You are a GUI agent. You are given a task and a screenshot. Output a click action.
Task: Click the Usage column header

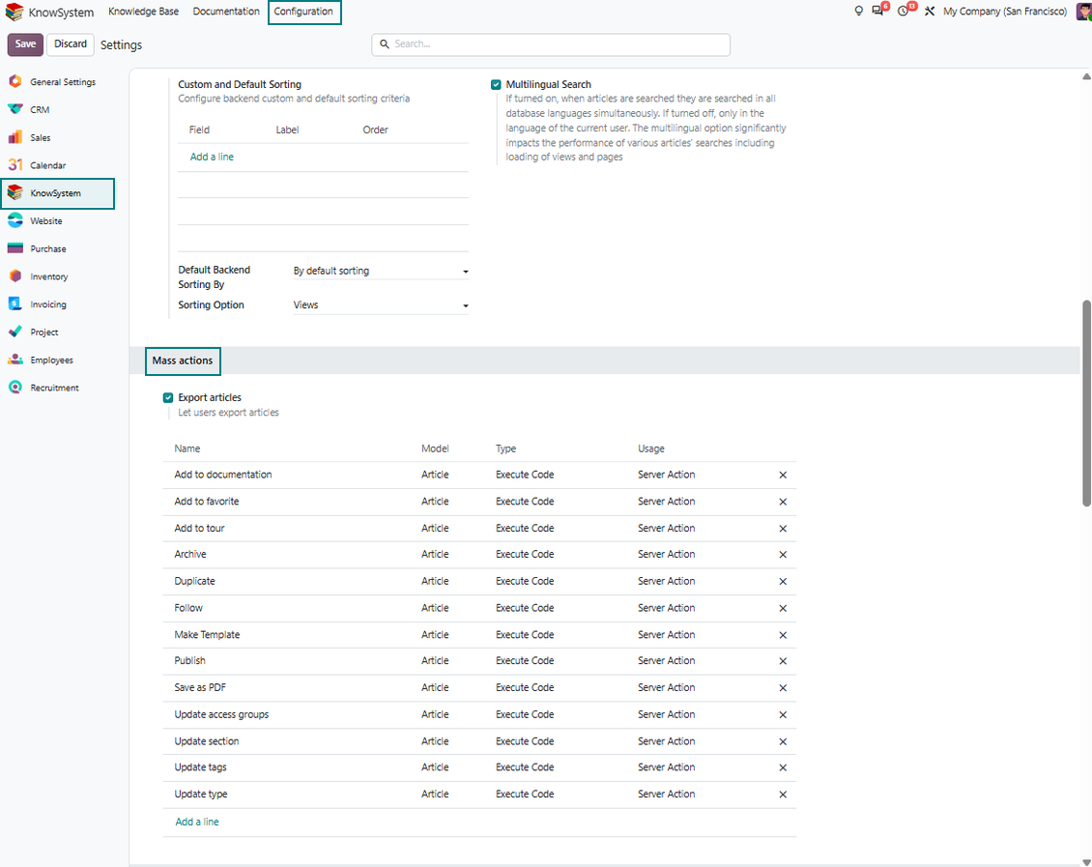651,448
